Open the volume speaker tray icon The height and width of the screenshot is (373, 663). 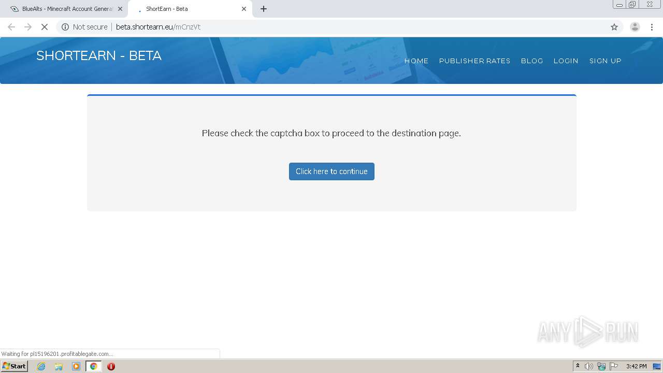click(589, 366)
